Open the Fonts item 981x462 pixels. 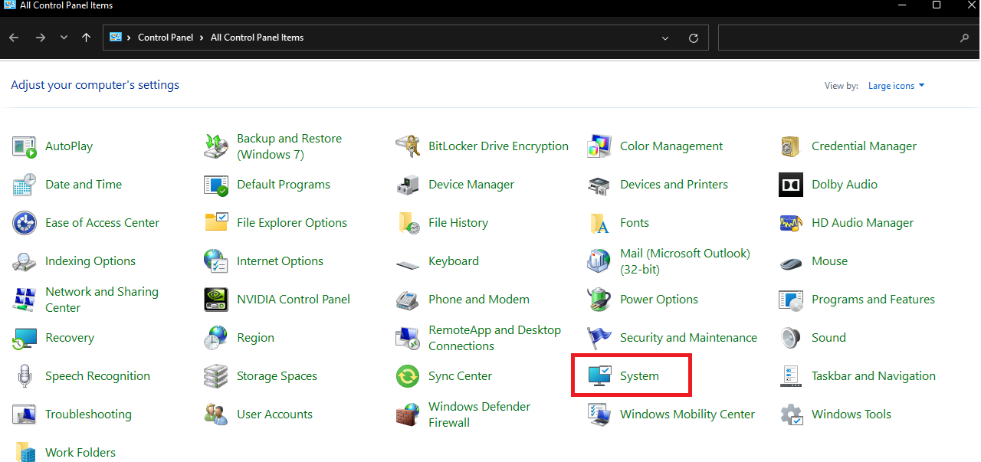[635, 223]
